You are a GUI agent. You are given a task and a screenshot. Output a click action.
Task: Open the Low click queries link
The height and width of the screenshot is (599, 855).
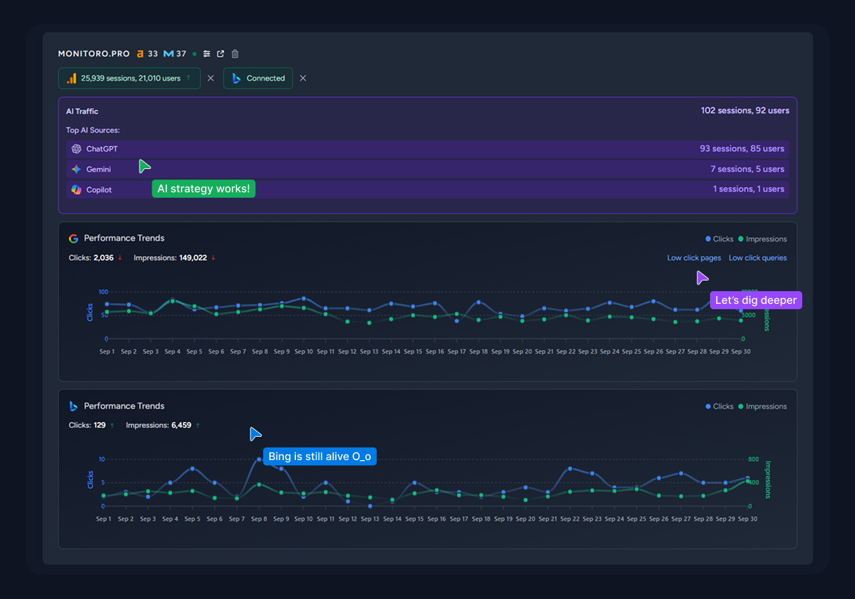coord(757,257)
